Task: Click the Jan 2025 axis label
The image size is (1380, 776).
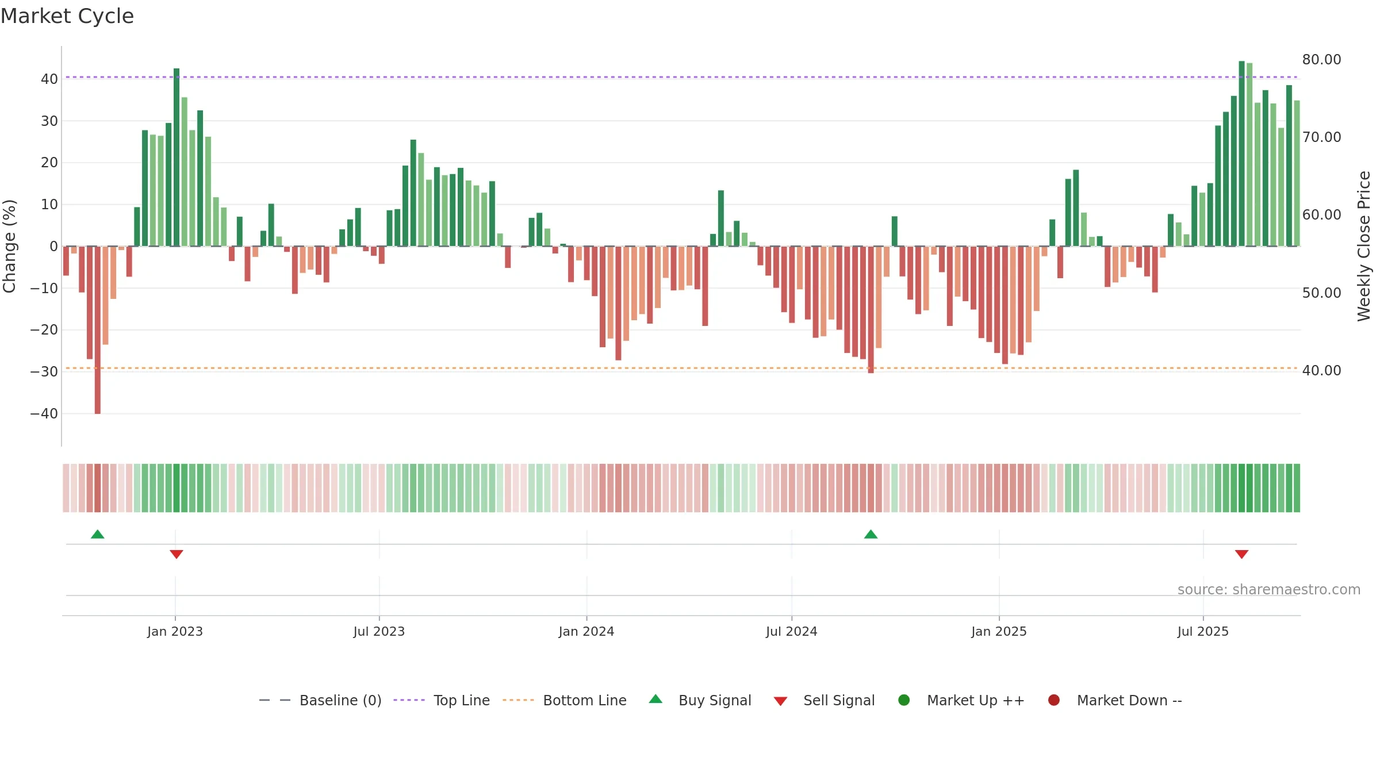Action: click(999, 632)
